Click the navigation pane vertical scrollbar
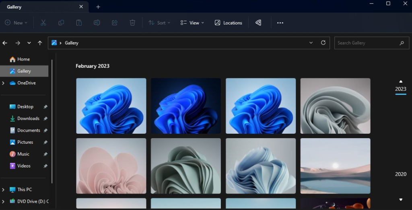412x210 pixels. (52, 121)
